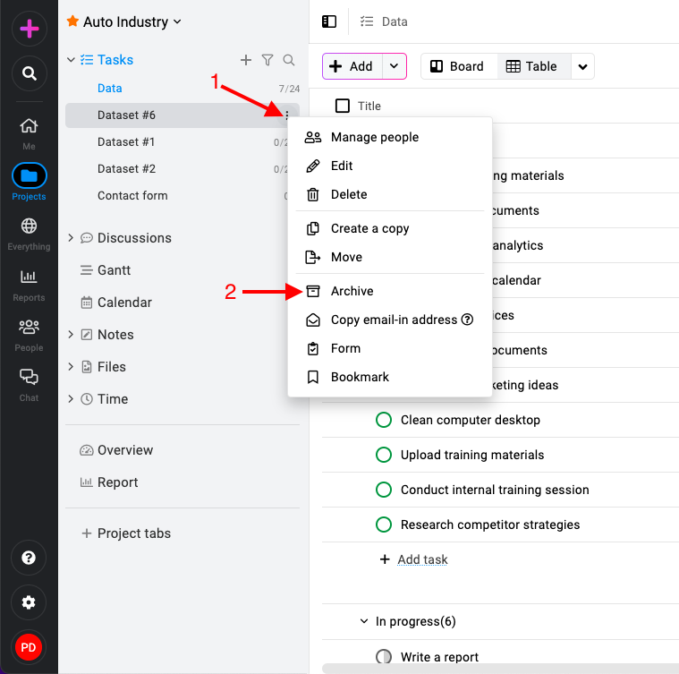Select Create a copy menu entry
The image size is (679, 674).
[x=369, y=228]
